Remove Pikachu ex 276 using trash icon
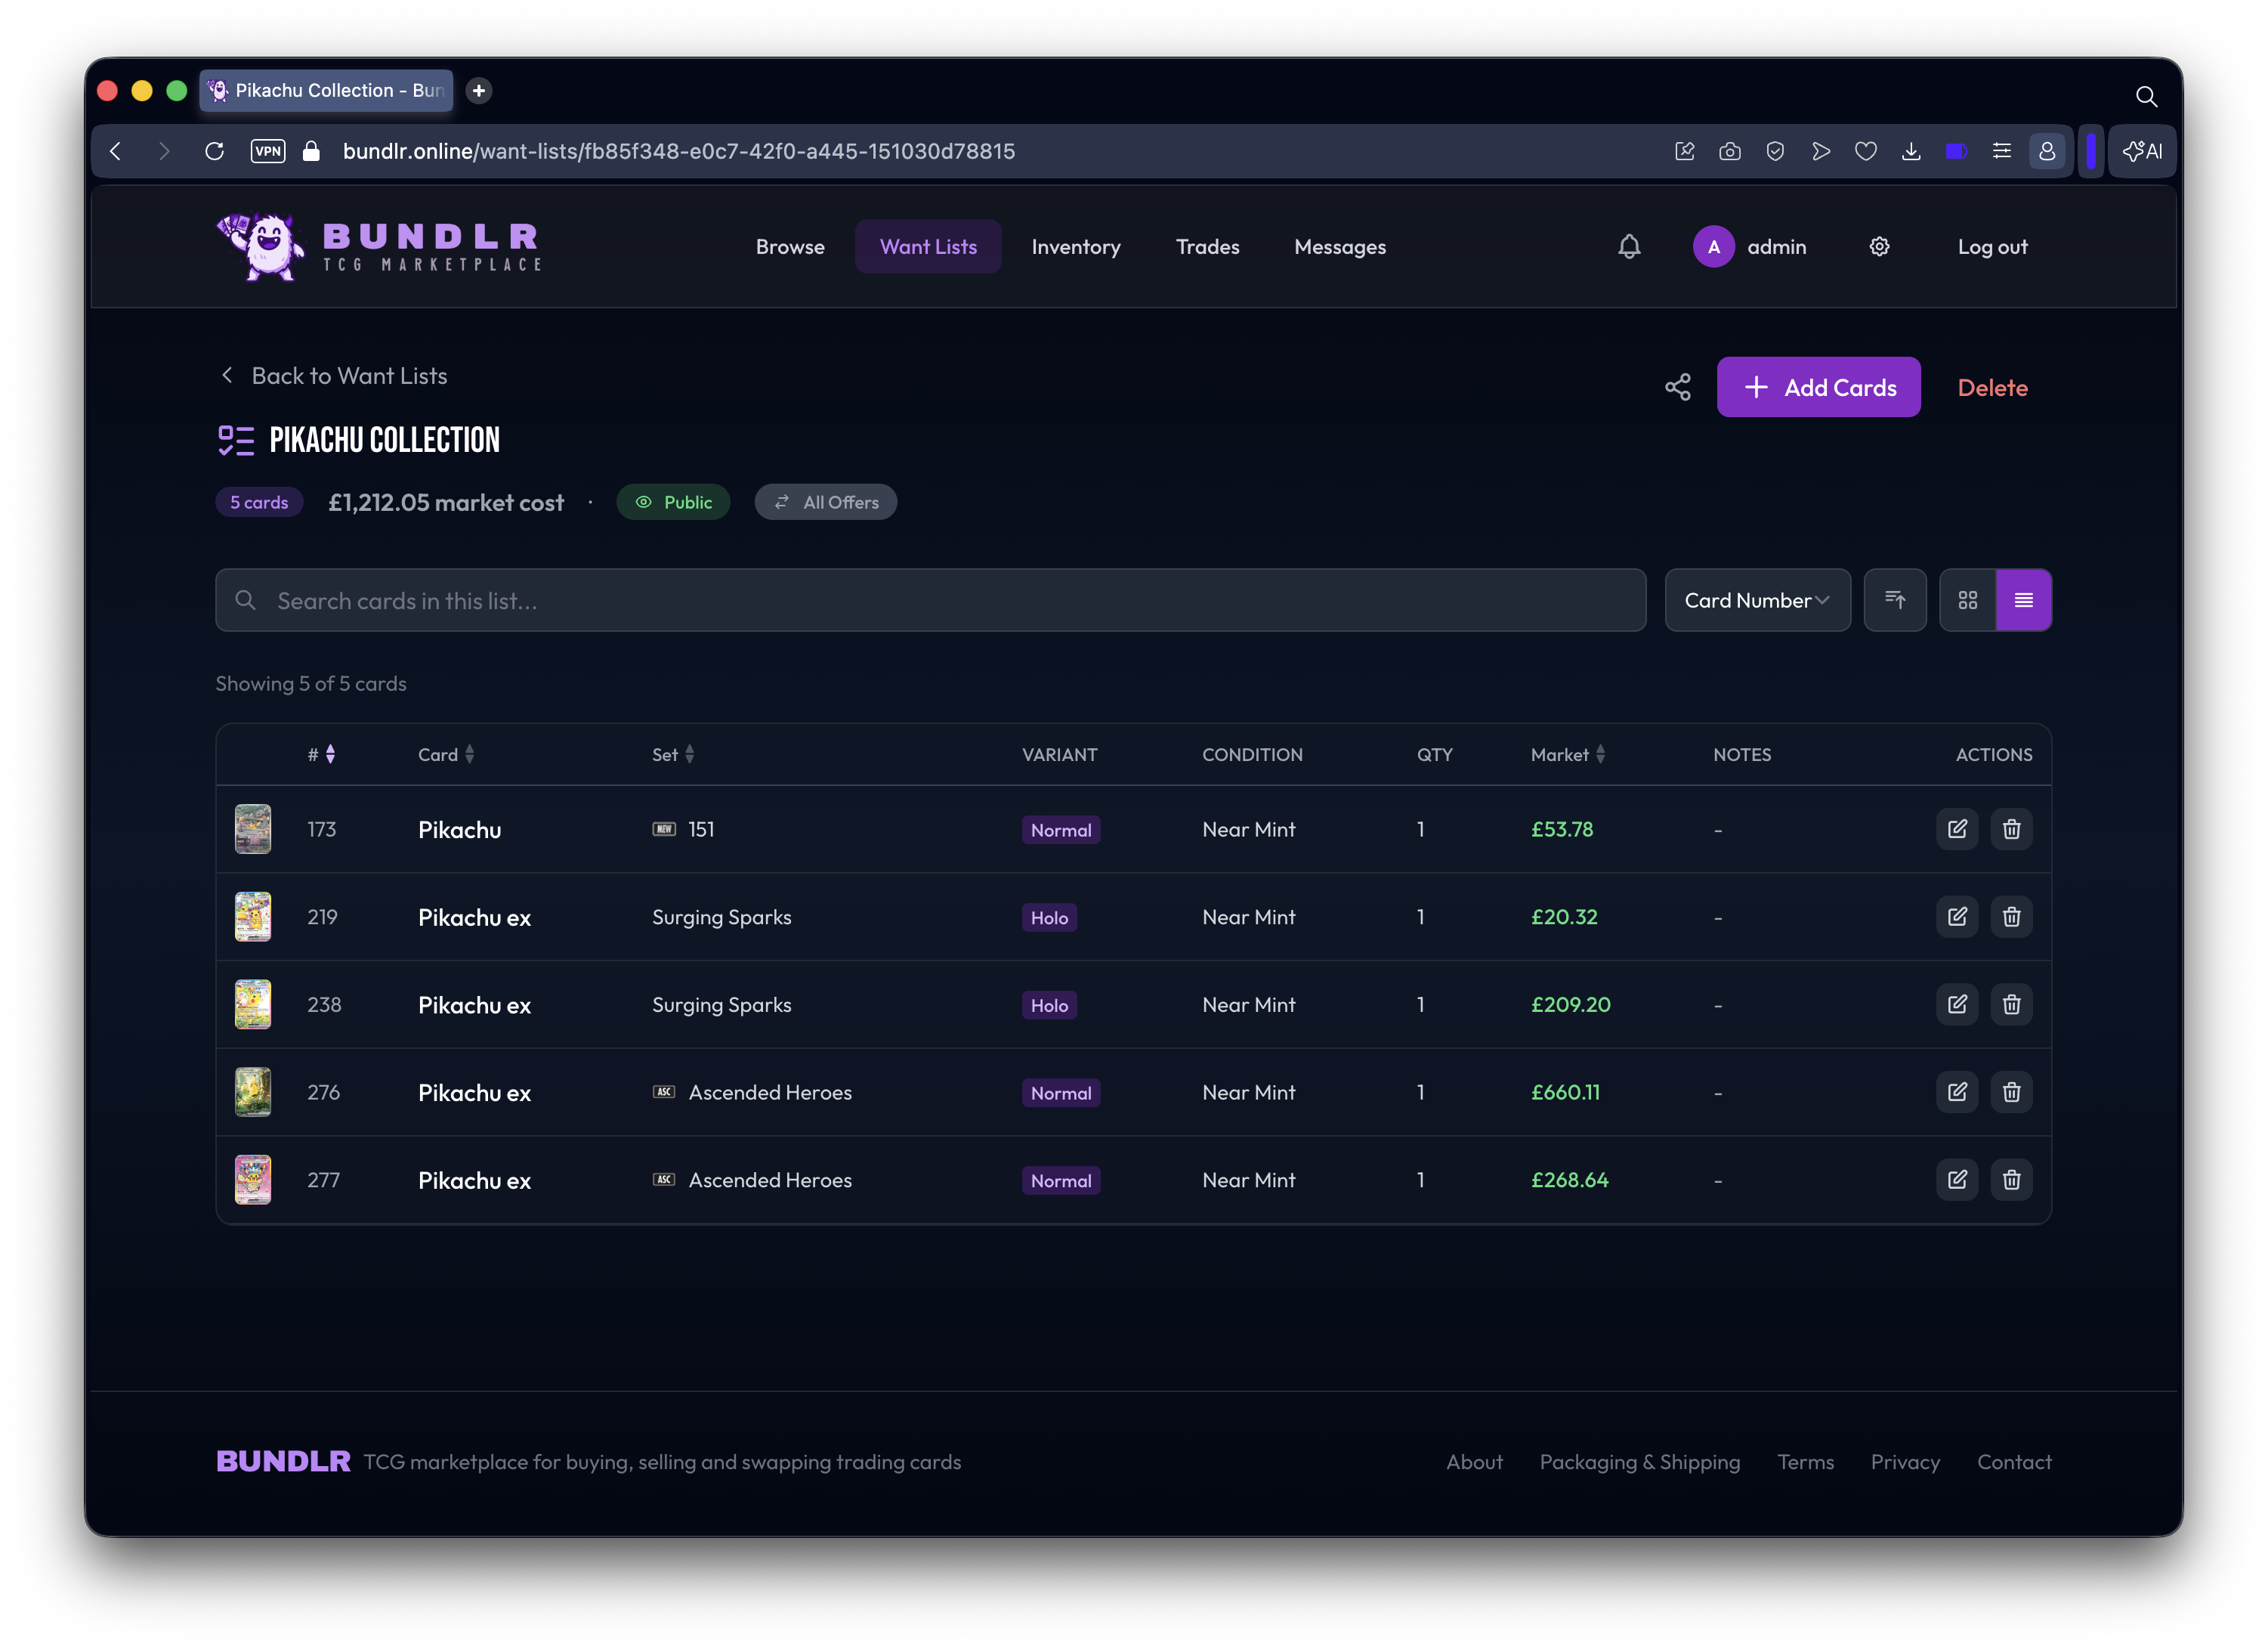Image resolution: width=2268 pixels, height=1649 pixels. pos(2011,1092)
